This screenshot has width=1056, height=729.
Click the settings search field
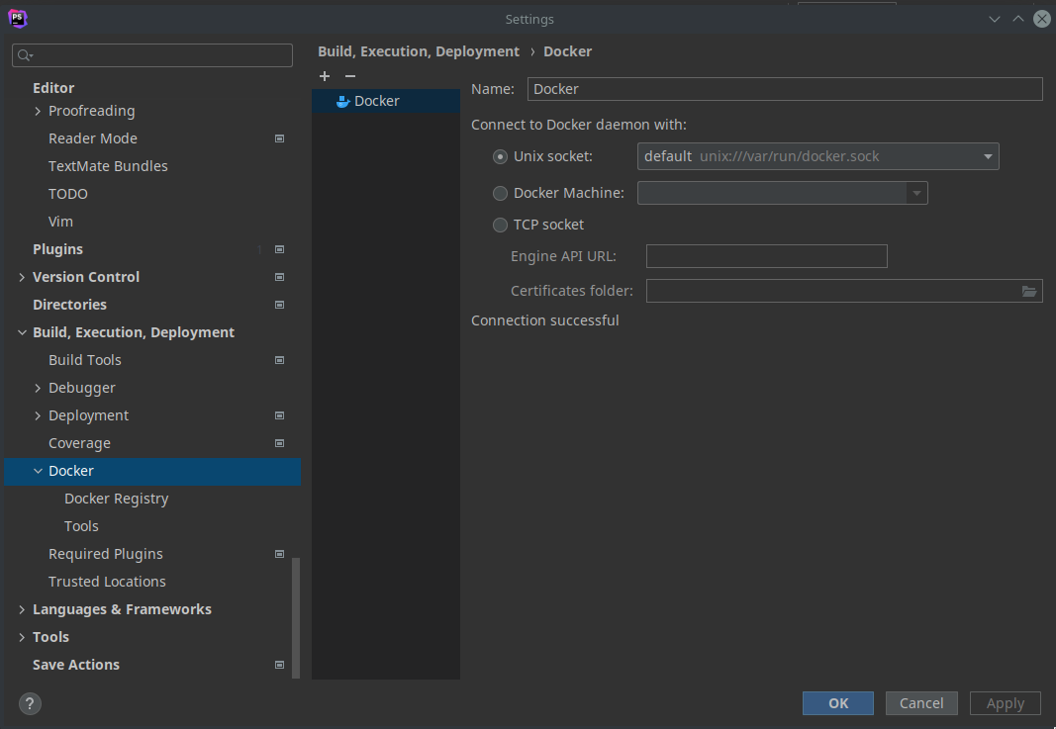point(152,55)
